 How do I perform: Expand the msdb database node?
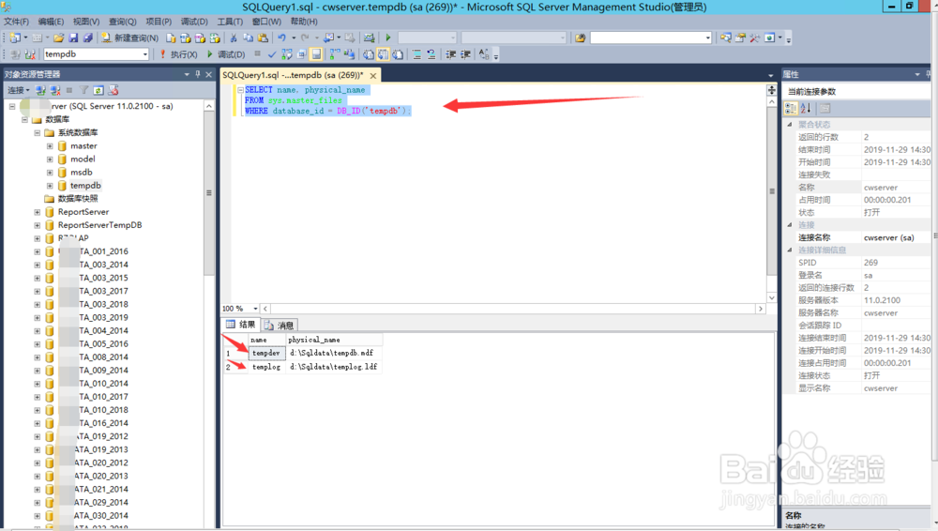click(50, 173)
